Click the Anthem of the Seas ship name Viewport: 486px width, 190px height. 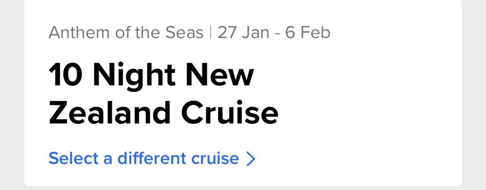click(x=126, y=33)
